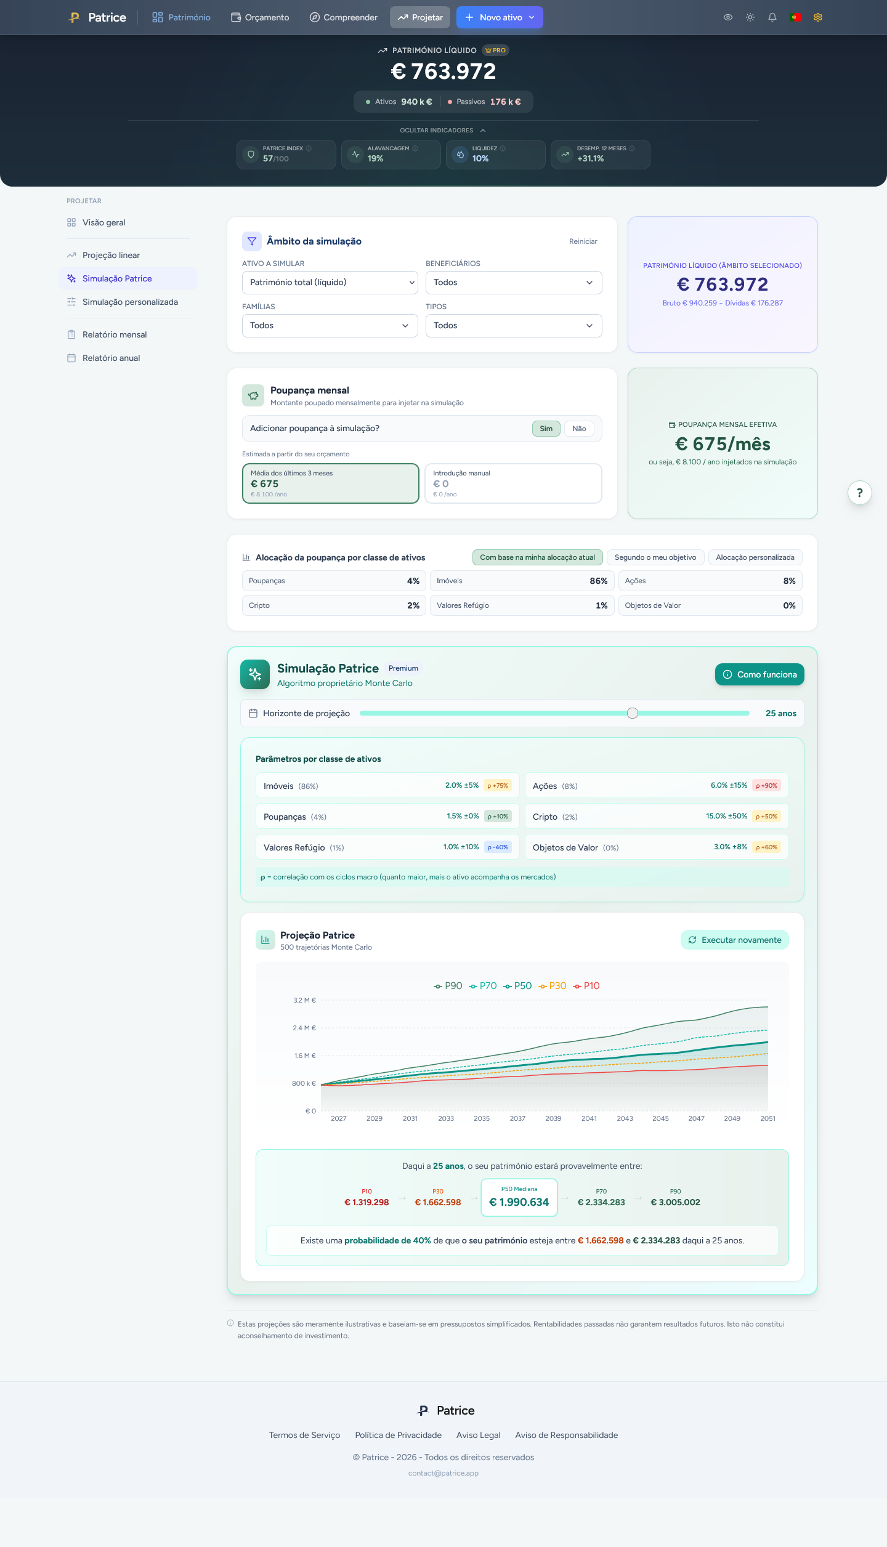Viewport: 887px width, 1547px height.
Task: Open notifications bell icon
Action: 772,17
